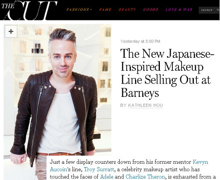
Task: Click the 'Yesterday at 5:00 PM' timestamp
Action: click(x=140, y=42)
